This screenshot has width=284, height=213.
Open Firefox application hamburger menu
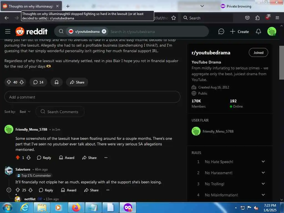[277, 18]
